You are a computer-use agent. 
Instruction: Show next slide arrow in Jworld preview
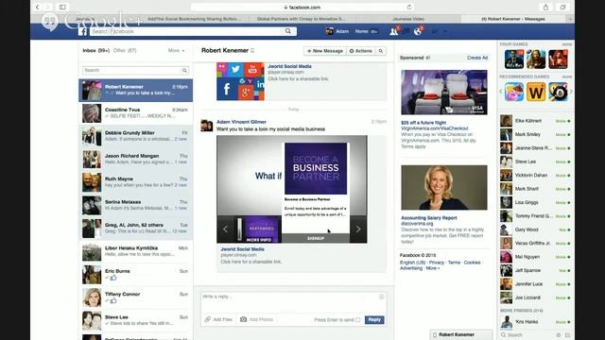(x=358, y=229)
